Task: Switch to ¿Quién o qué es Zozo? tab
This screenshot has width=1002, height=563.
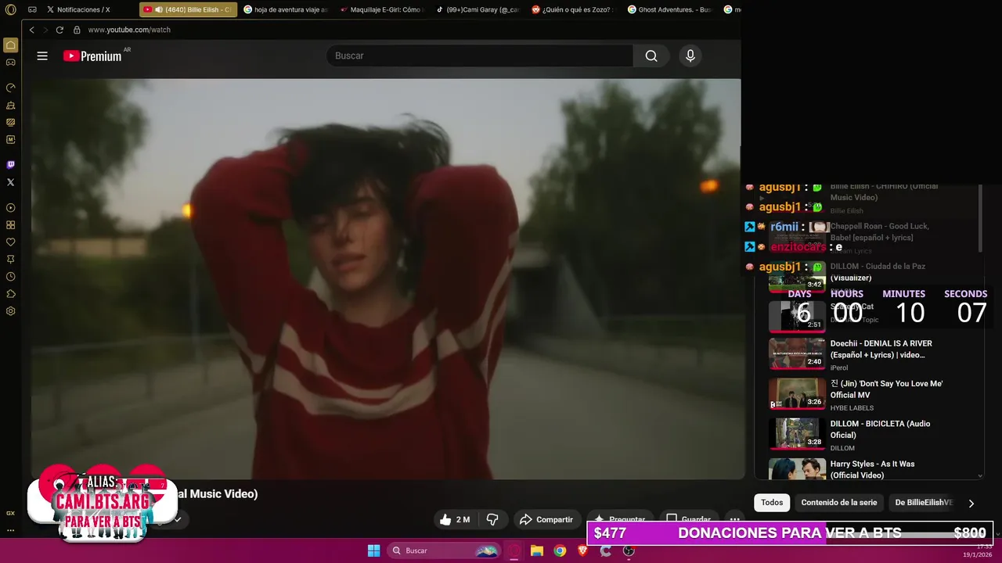Action: click(574, 9)
